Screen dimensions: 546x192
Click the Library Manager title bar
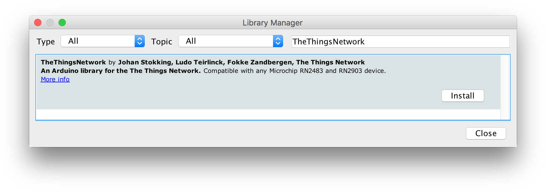pyautogui.click(x=272, y=22)
